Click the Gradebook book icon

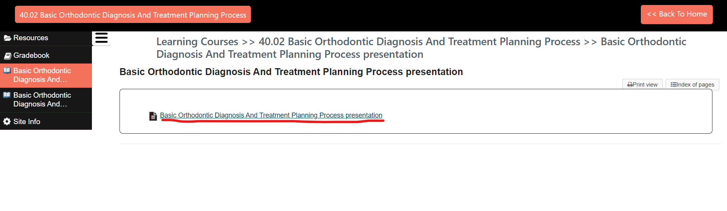7,56
